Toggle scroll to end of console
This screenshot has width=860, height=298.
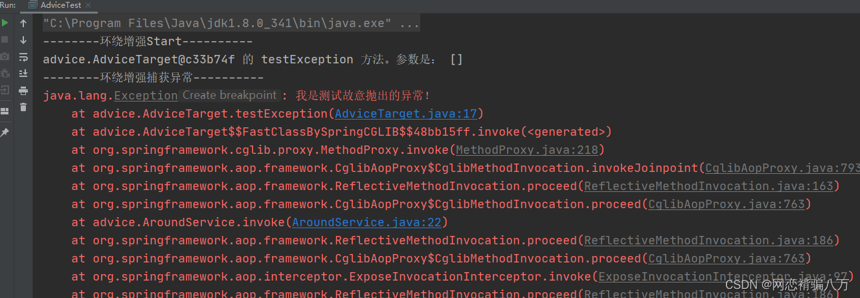(23, 73)
